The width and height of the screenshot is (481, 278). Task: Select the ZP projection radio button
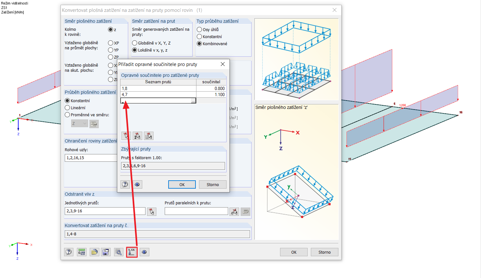coord(111,57)
